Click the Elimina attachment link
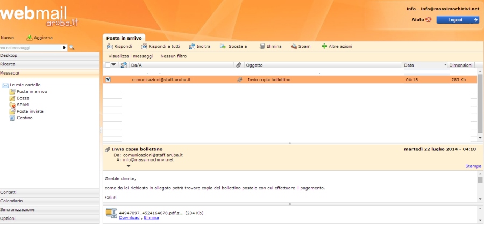 click(151, 217)
